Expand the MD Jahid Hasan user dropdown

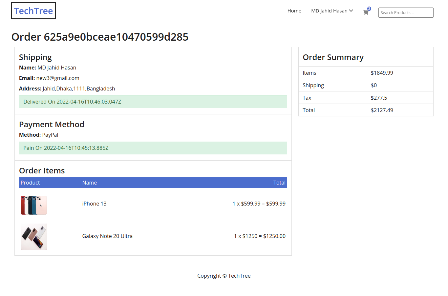coord(332,11)
